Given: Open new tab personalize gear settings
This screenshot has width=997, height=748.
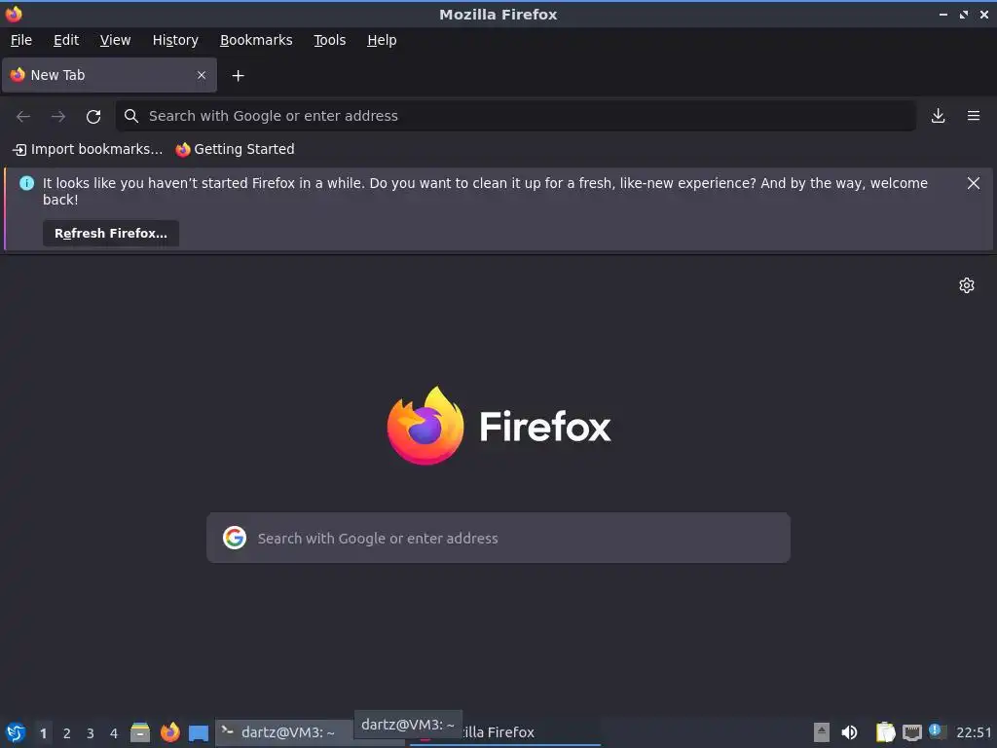Looking at the screenshot, I should tap(967, 285).
